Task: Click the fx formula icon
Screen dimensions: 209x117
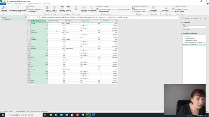Action: pos(37,18)
